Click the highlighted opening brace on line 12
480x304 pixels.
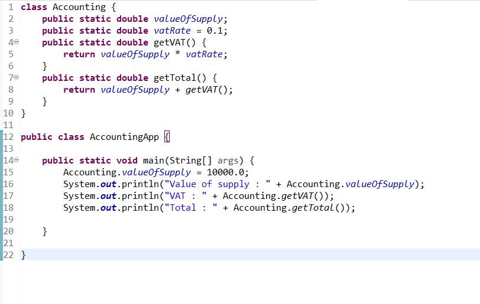(x=167, y=137)
